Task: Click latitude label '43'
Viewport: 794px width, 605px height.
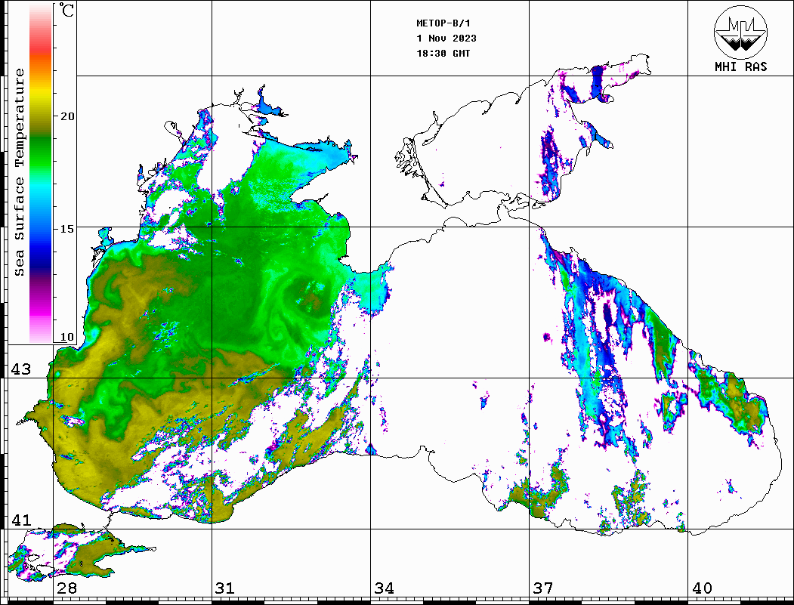Action: (20, 369)
